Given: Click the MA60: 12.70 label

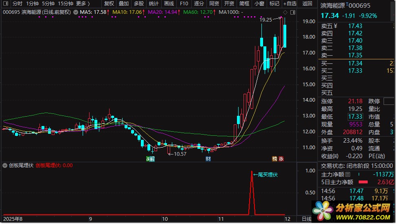Looking at the screenshot, I should pos(198,12).
